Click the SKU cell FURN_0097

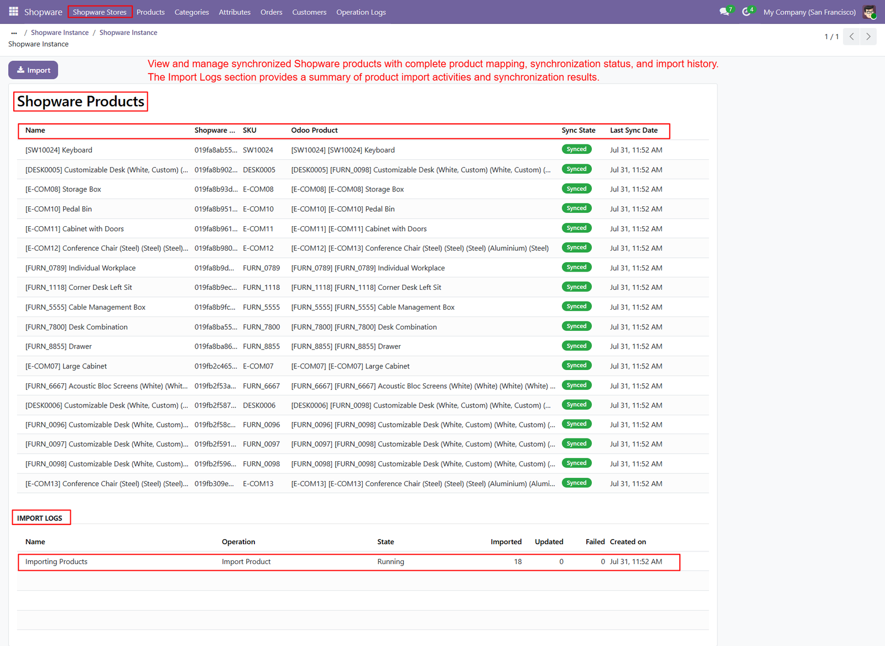point(261,444)
